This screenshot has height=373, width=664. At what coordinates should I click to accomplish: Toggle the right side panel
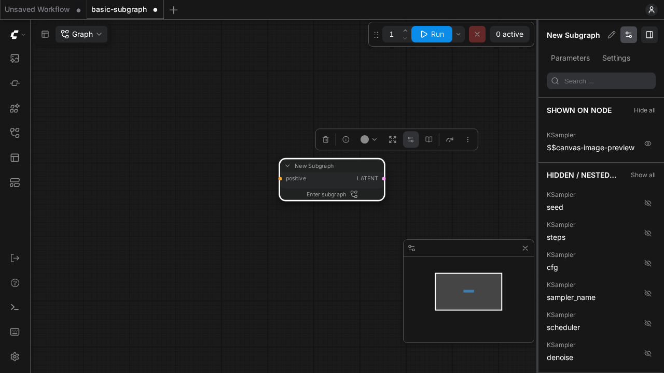[649, 35]
